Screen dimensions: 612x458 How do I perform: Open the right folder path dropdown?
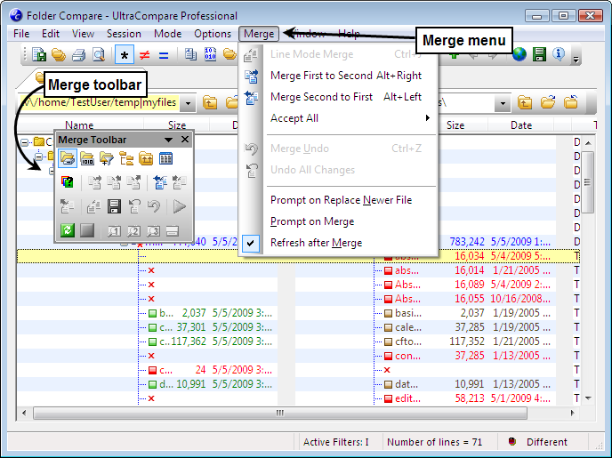(503, 103)
